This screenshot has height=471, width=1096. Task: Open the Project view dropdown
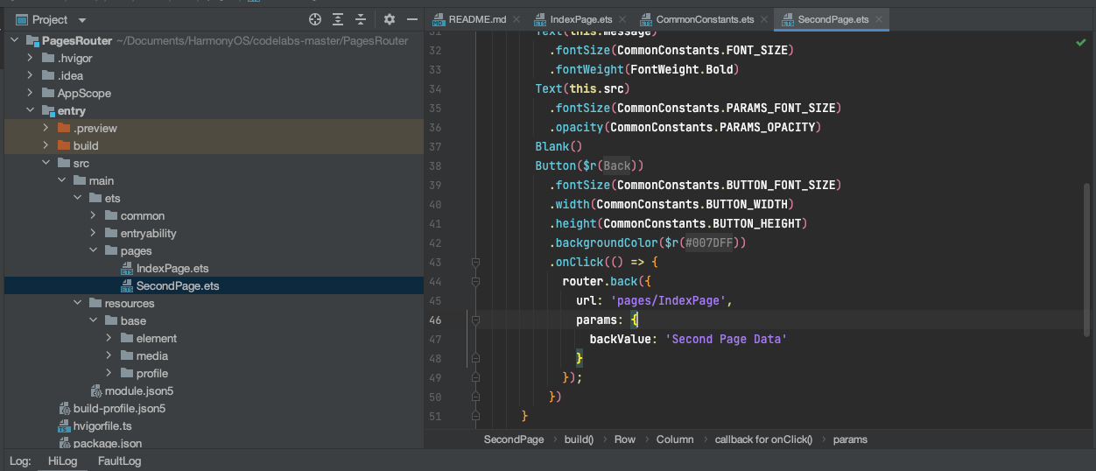click(x=82, y=19)
